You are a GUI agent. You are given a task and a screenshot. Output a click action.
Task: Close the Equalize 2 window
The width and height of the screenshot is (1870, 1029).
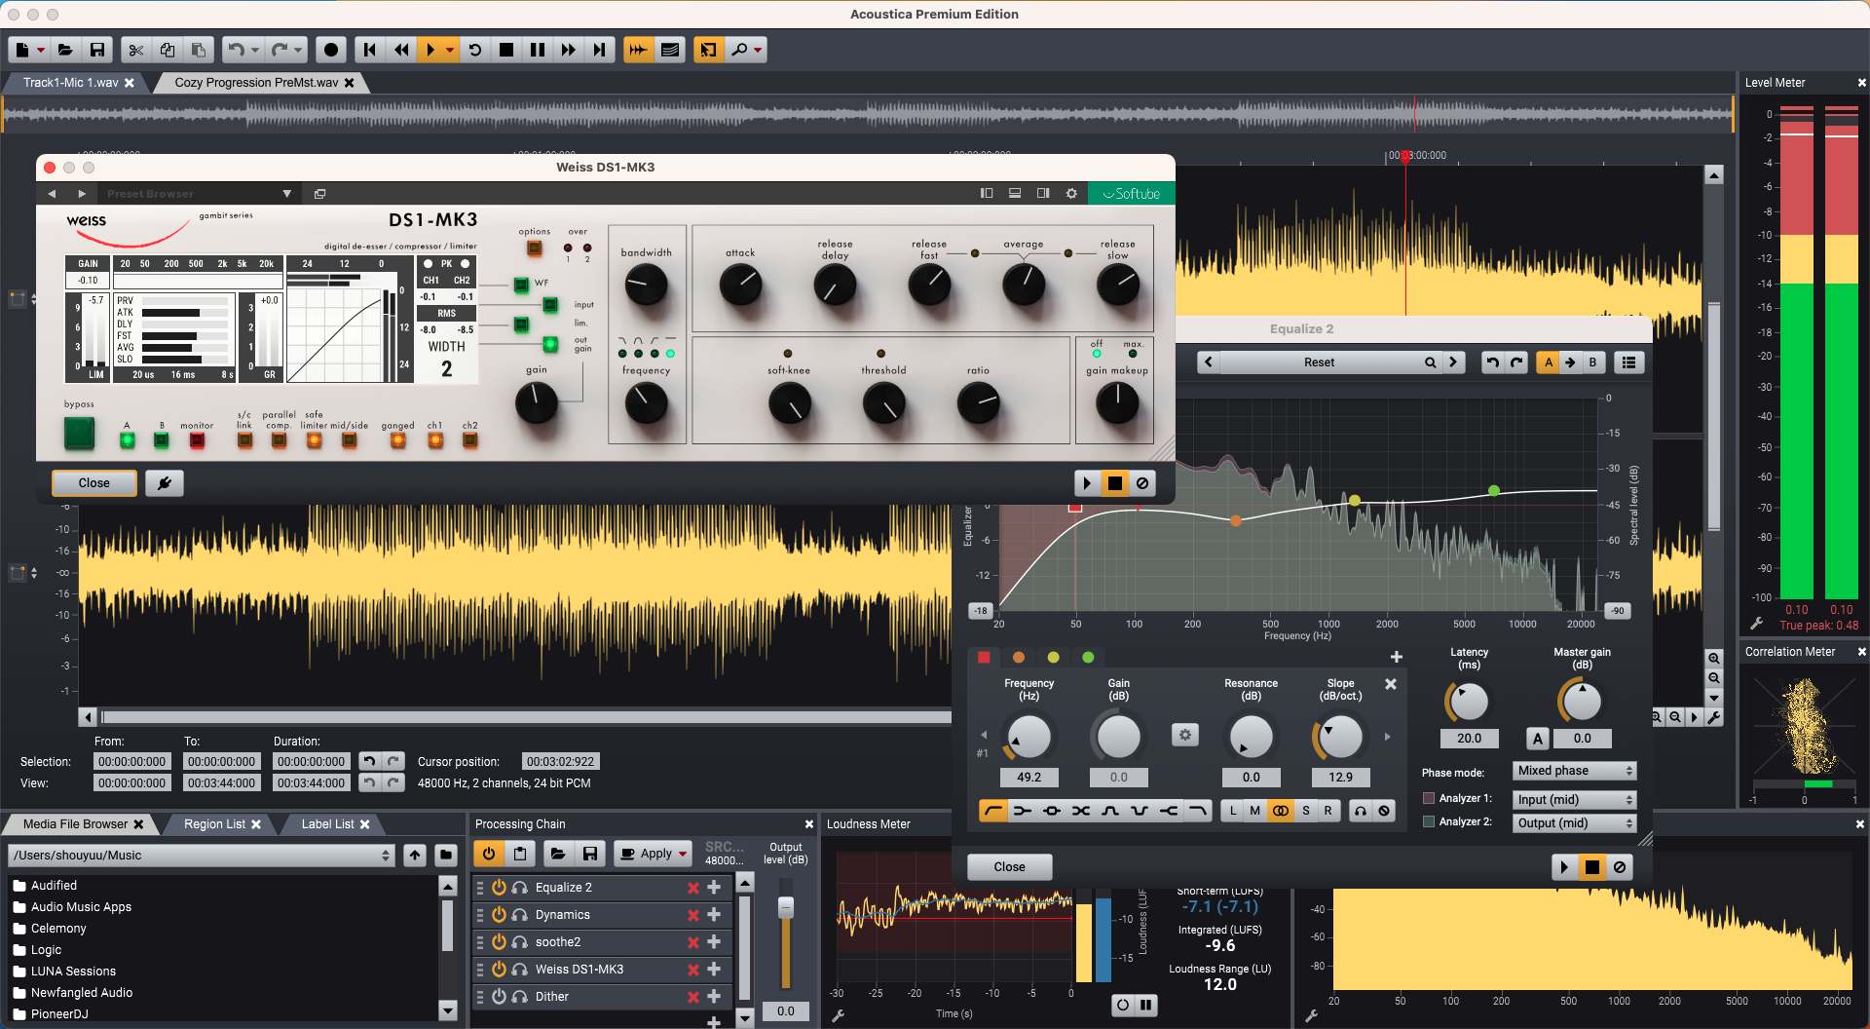coord(1009,867)
